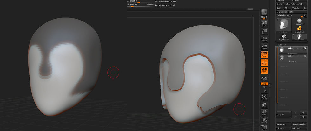Select the Rotate view tool
The width and height of the screenshot is (311, 131).
click(264, 120)
